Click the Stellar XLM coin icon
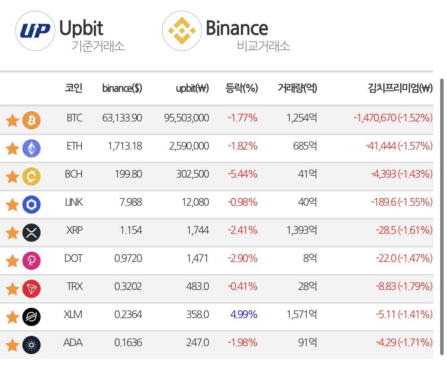Screen dimensions: 447x378 tap(31, 317)
